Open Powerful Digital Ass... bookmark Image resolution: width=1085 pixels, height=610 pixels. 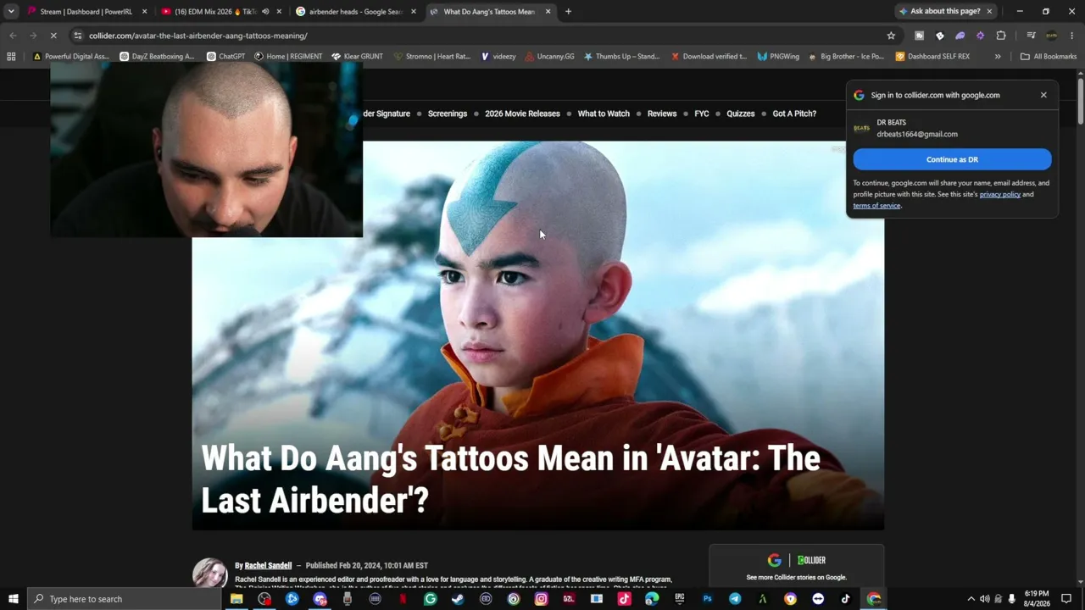pyautogui.click(x=70, y=57)
